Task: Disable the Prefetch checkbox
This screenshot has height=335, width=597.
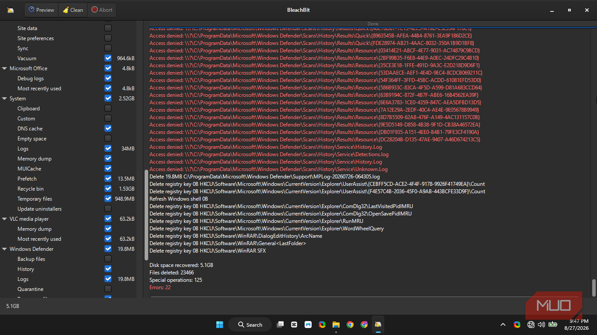Action: click(x=108, y=178)
